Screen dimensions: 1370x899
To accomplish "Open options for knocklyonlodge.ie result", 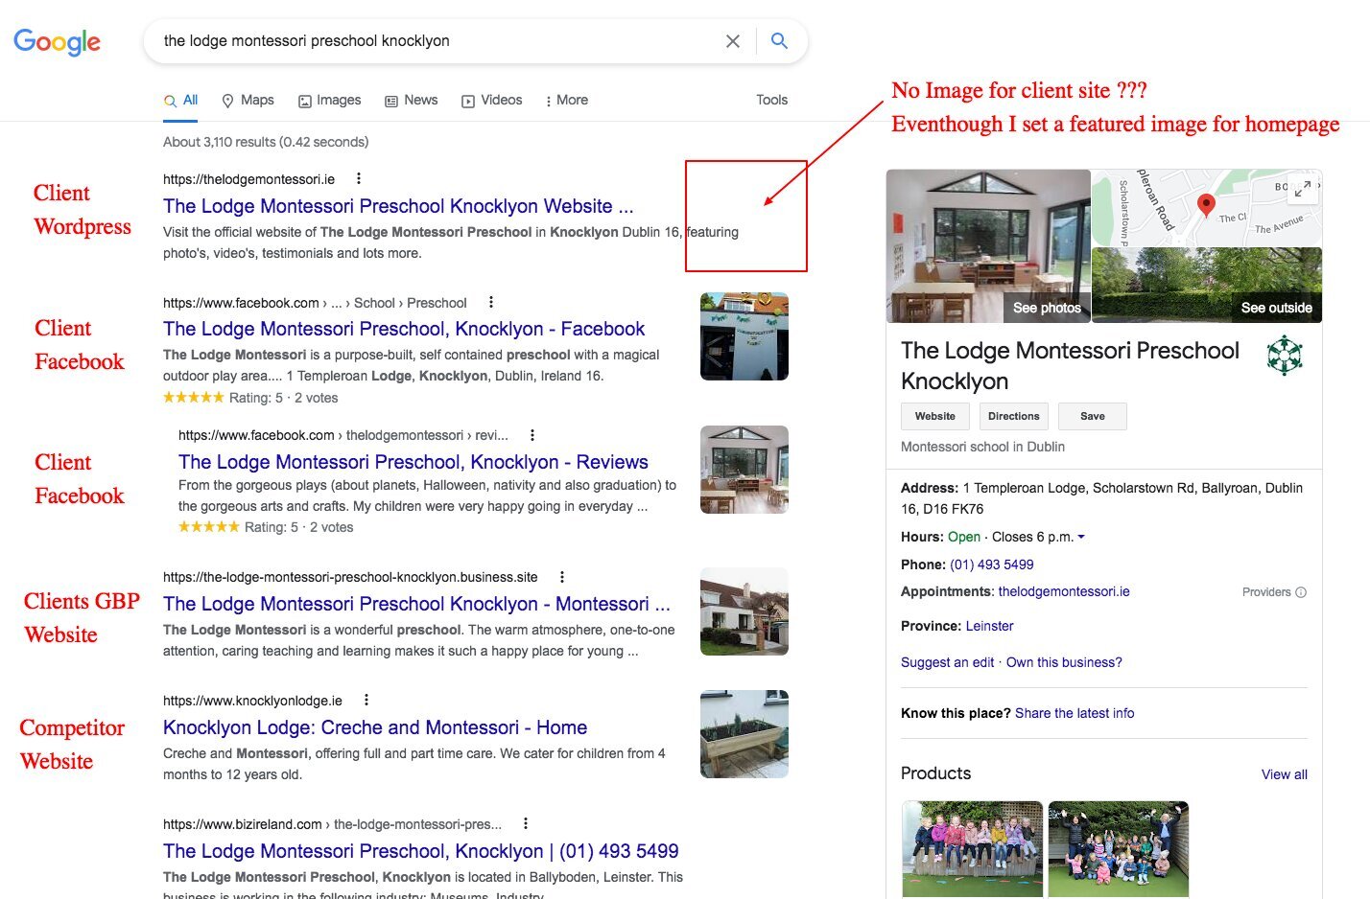I will 366,700.
